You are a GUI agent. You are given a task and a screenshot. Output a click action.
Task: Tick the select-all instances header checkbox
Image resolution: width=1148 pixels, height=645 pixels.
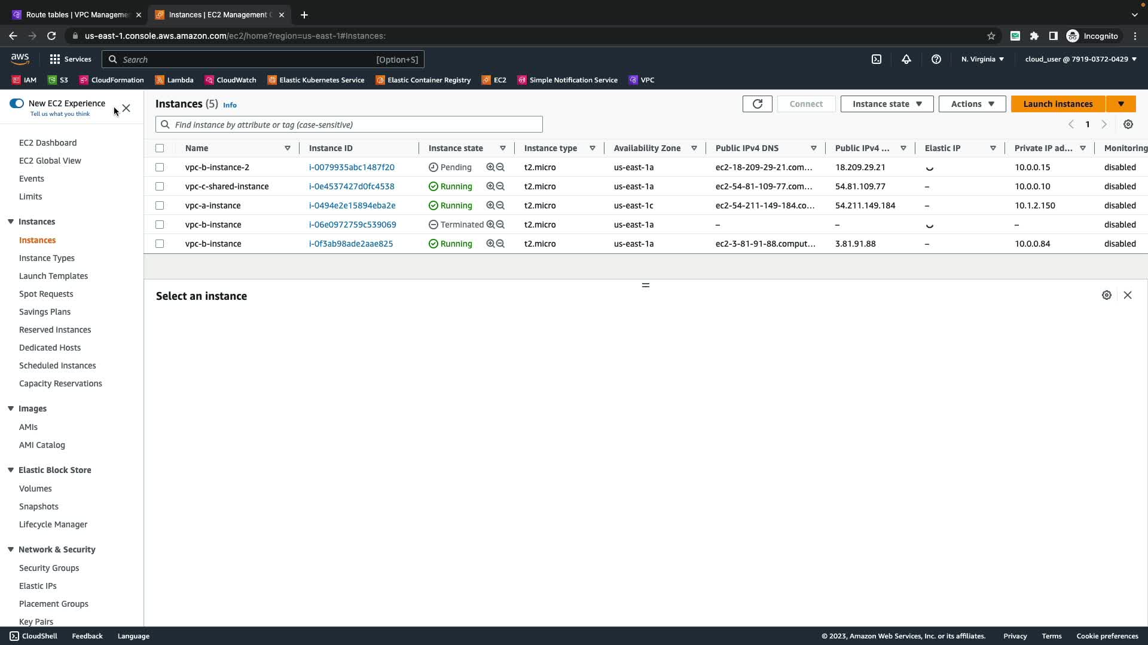pos(160,148)
